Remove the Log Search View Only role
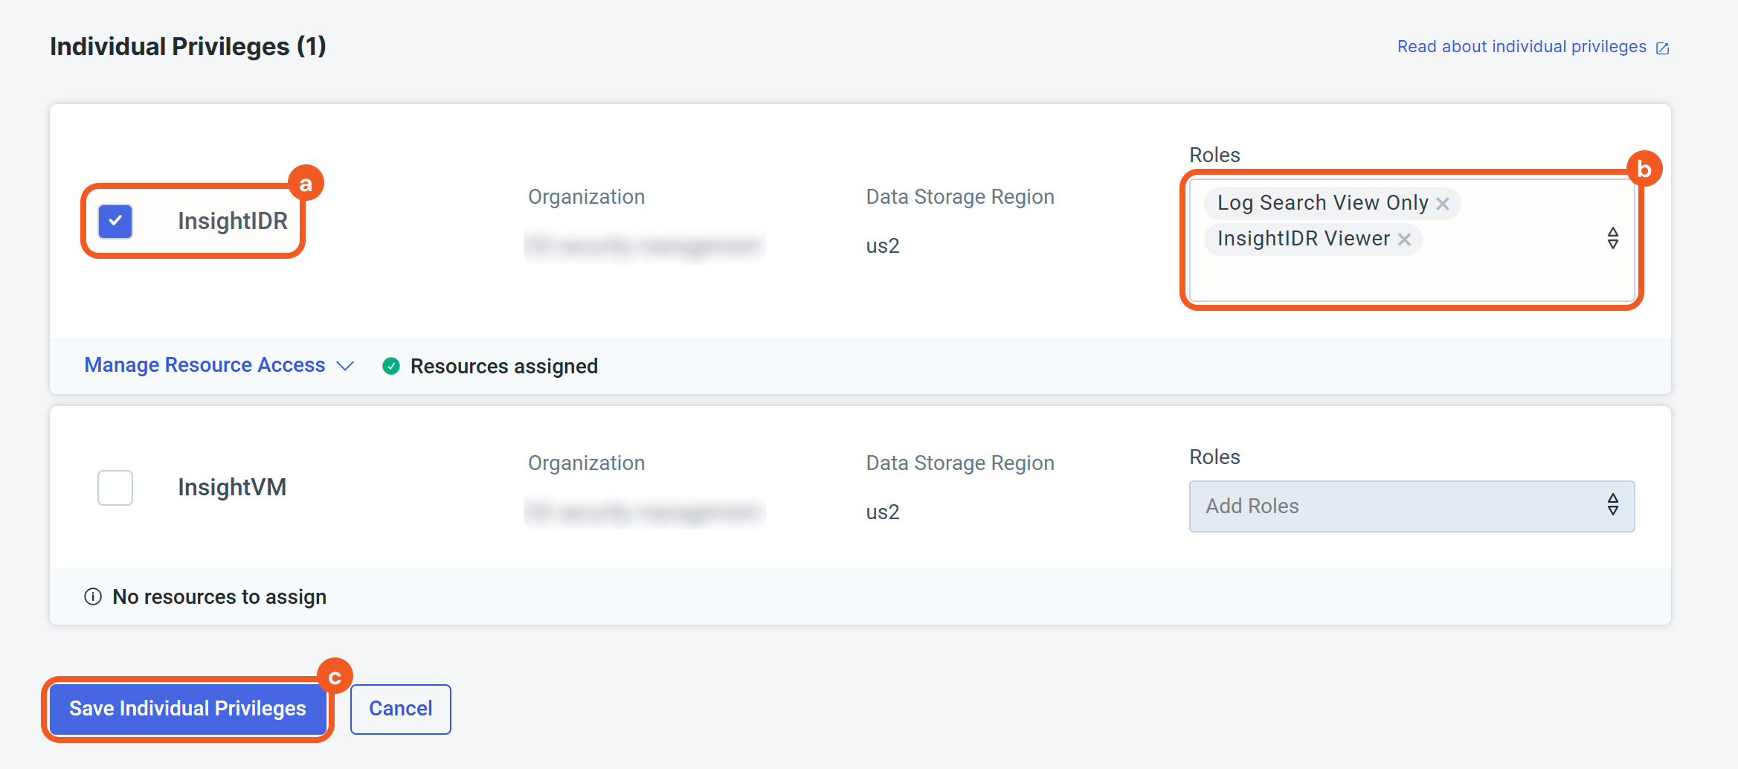Viewport: 1738px width, 769px height. (x=1442, y=204)
